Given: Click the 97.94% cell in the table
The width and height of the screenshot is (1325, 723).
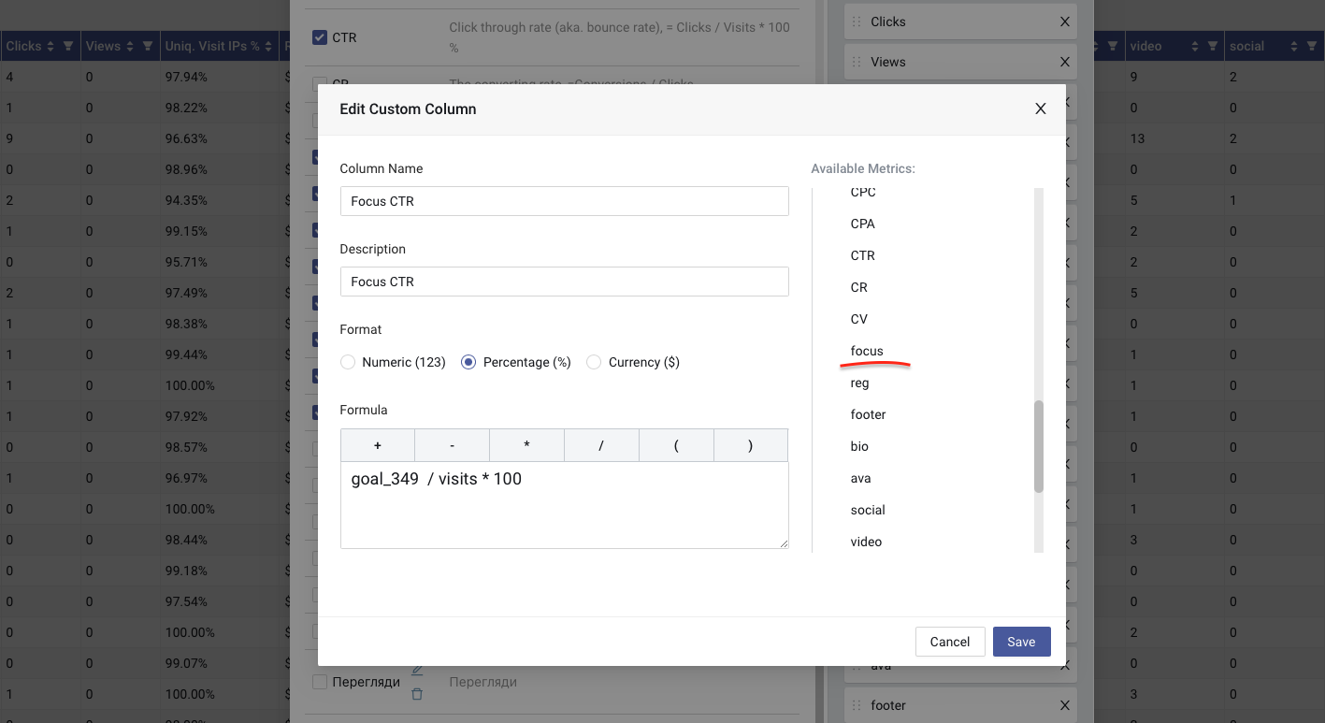Looking at the screenshot, I should pyautogui.click(x=186, y=77).
